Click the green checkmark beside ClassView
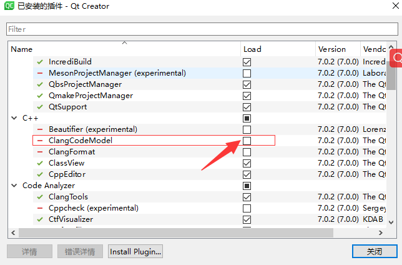This screenshot has width=402, height=265. 40,163
